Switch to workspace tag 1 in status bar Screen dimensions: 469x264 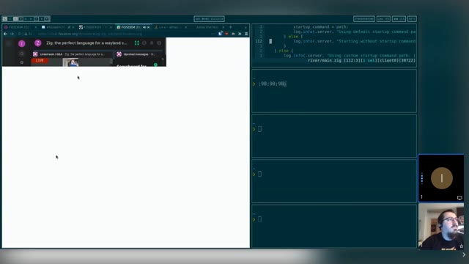[5, 19]
